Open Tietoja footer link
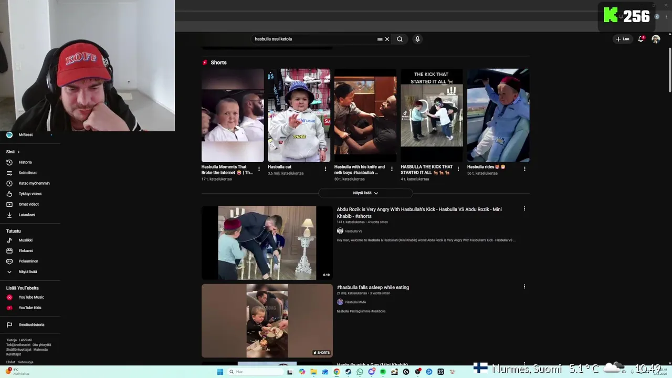 pyautogui.click(x=12, y=340)
